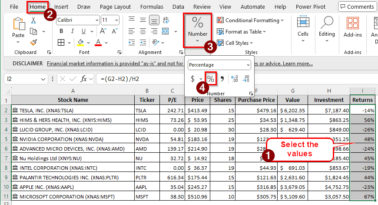The width and height of the screenshot is (378, 205).
Task: Open the Learn more disclaimer link
Action: pyautogui.click(x=298, y=64)
